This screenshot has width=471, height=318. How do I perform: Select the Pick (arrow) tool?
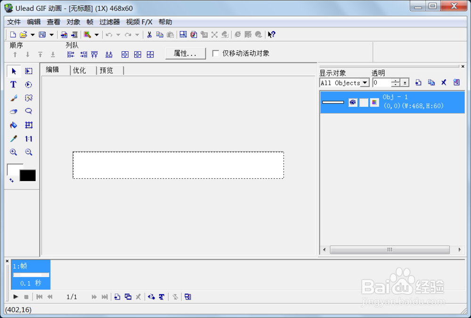click(x=14, y=71)
